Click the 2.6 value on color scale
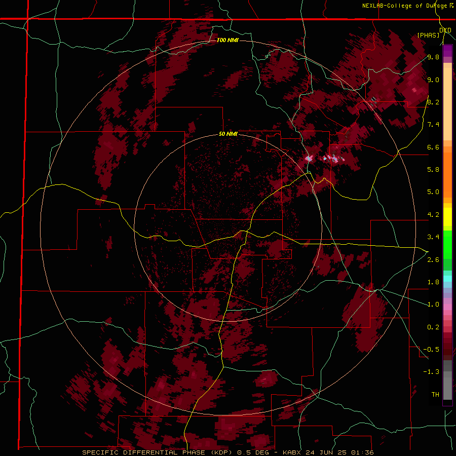 (433, 260)
